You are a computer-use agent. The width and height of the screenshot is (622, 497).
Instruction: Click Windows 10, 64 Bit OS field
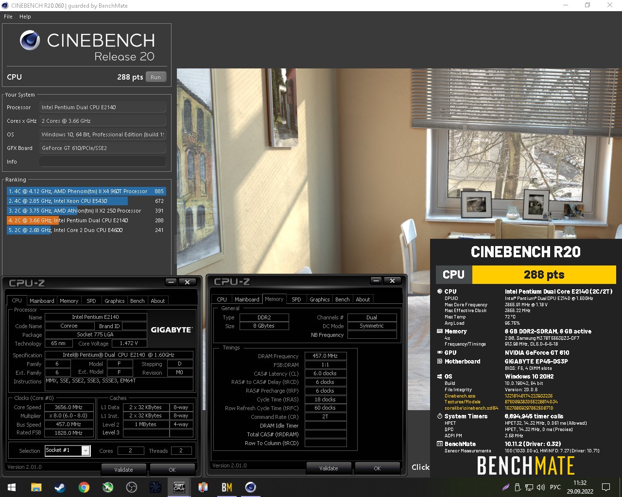tap(103, 134)
